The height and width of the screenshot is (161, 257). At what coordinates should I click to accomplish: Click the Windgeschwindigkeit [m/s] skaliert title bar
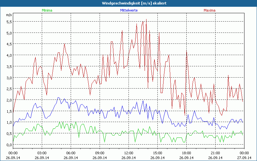point(128,3)
